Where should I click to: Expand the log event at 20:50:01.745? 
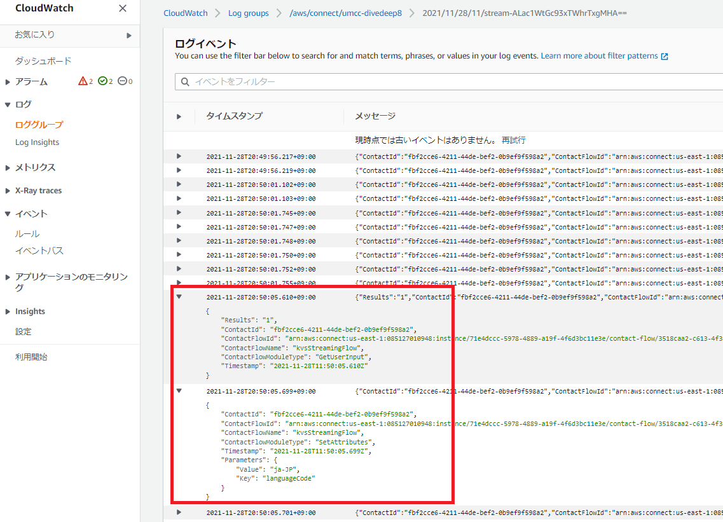[179, 212]
